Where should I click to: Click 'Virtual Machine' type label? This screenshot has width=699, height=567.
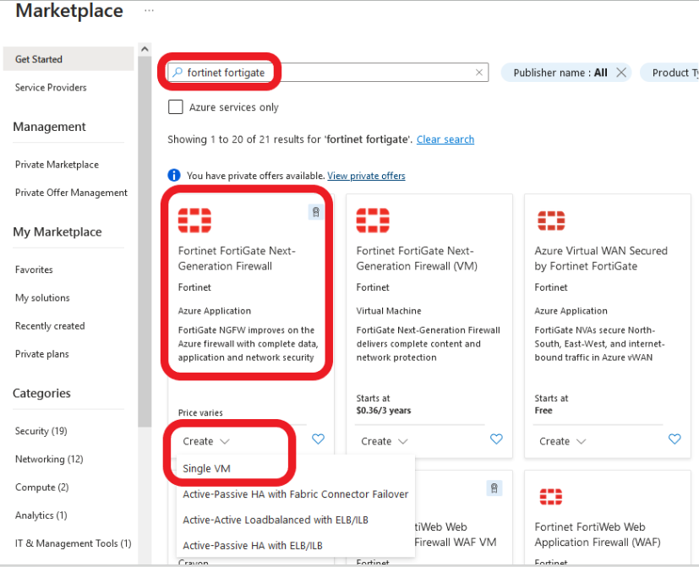(389, 311)
